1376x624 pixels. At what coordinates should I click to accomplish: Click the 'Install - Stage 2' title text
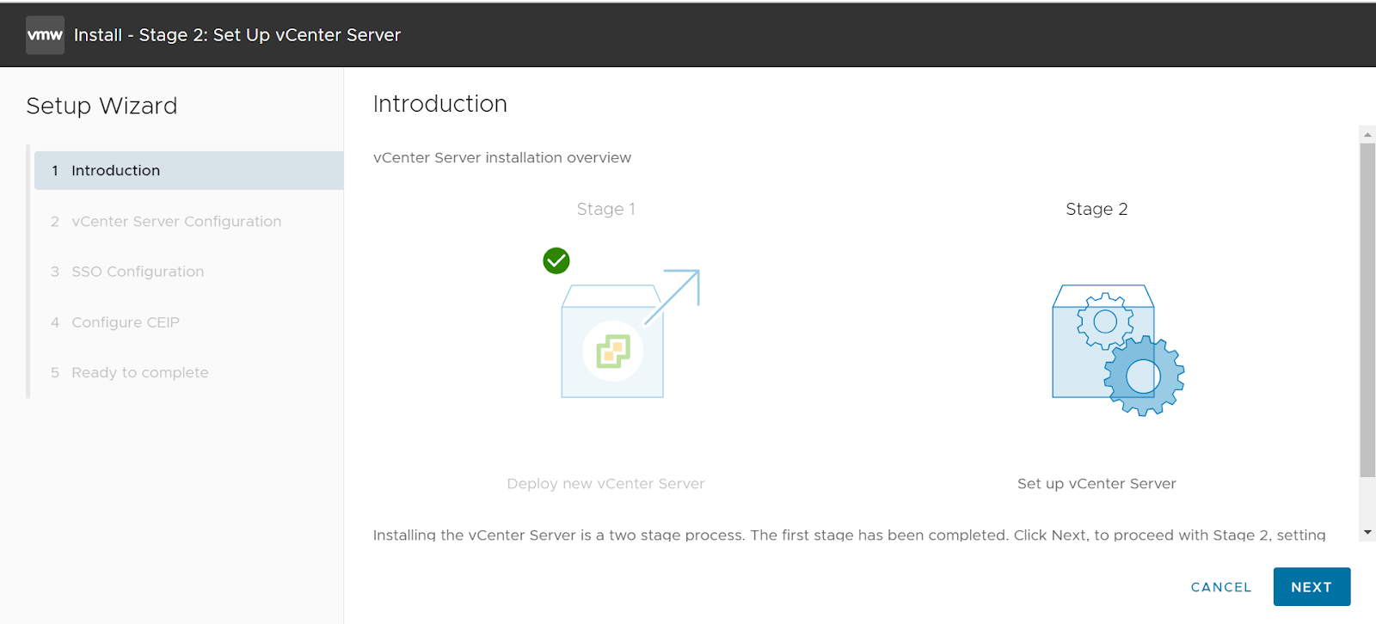click(x=237, y=35)
